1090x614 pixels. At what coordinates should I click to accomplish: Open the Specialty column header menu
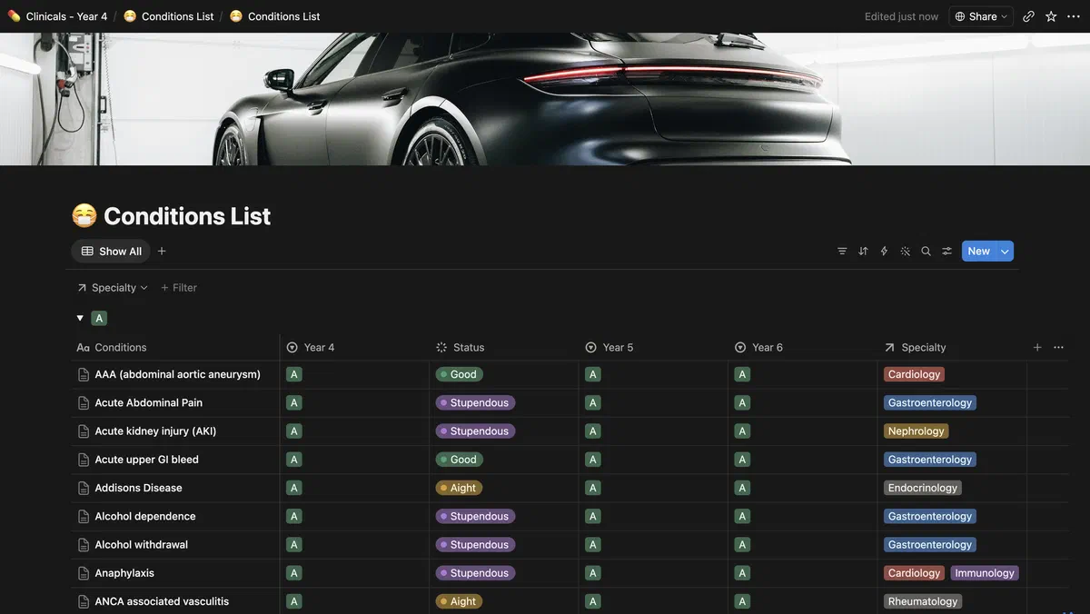pyautogui.click(x=952, y=347)
